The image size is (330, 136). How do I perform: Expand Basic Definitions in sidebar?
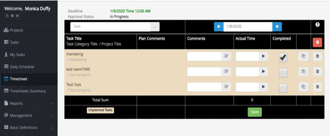pos(29,128)
